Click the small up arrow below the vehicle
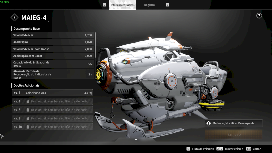 click(x=136, y=139)
